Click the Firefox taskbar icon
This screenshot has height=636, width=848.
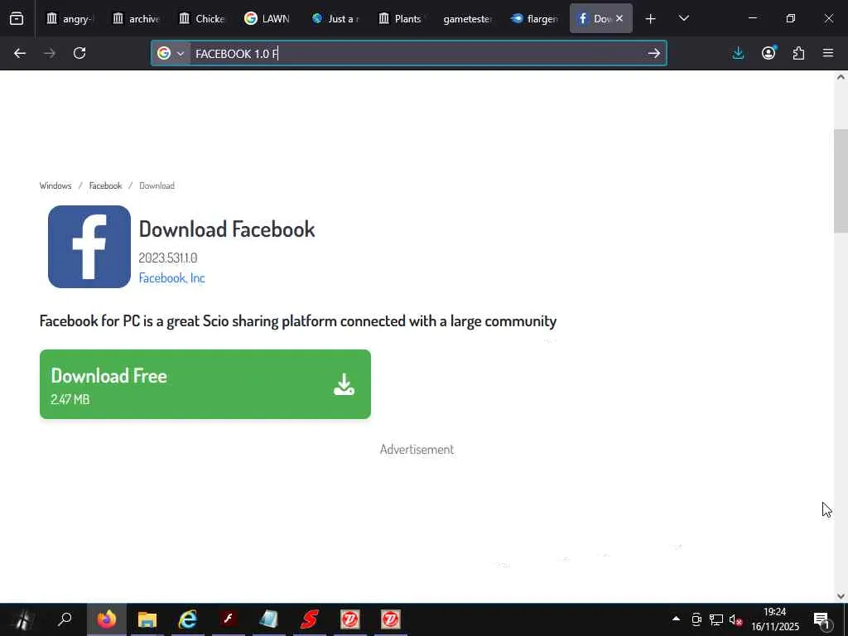(x=107, y=619)
